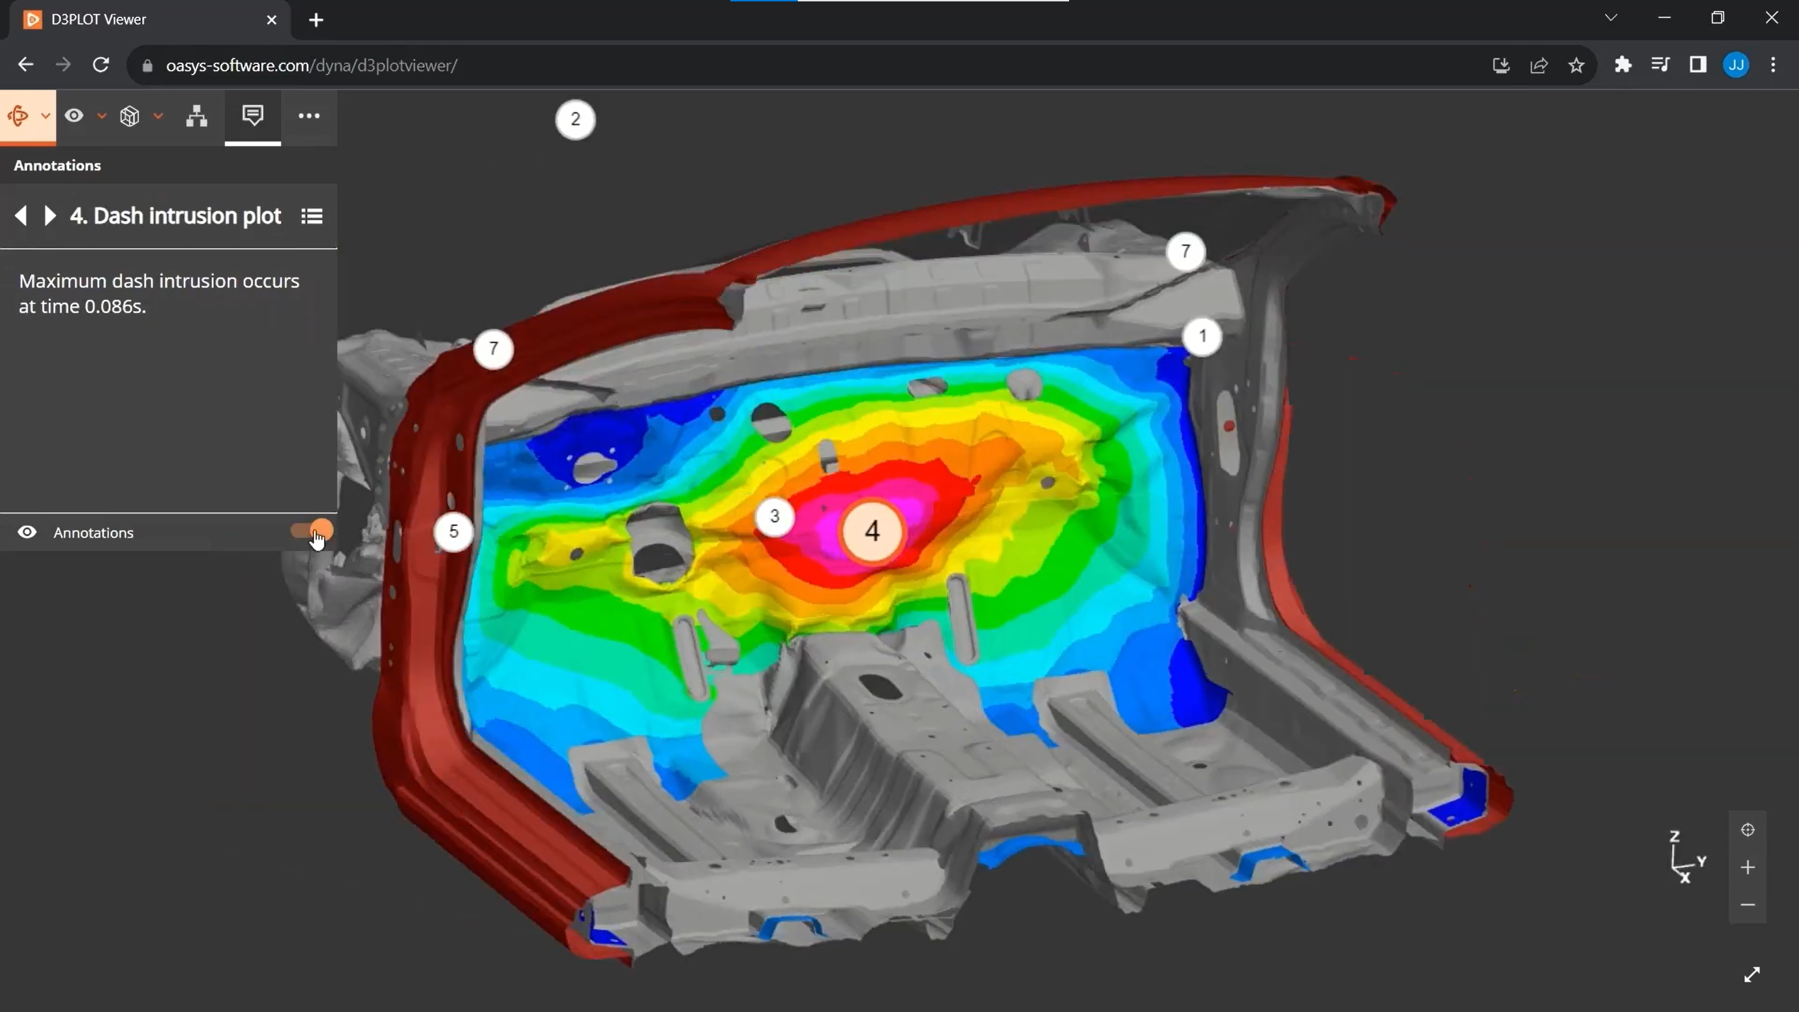
Task: Open the model tree hierarchy icon
Action: click(x=197, y=116)
